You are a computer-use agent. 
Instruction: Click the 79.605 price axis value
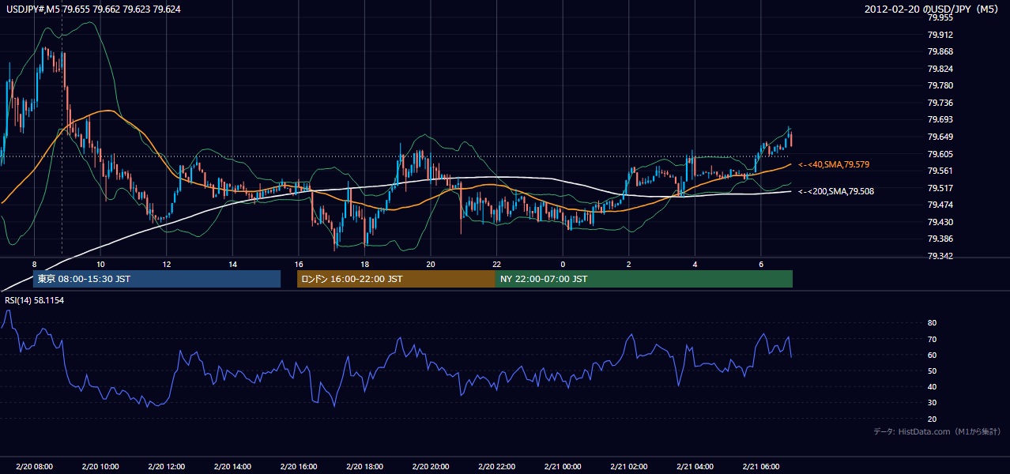point(940,155)
